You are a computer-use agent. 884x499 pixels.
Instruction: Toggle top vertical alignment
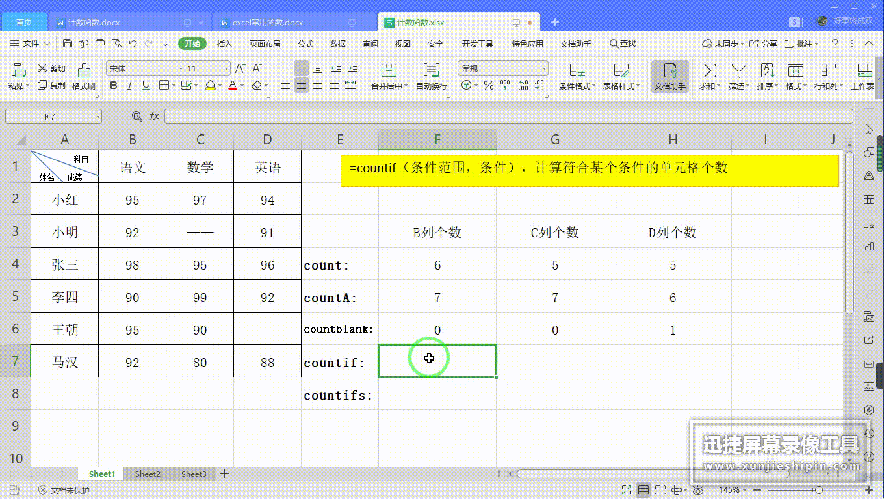285,68
